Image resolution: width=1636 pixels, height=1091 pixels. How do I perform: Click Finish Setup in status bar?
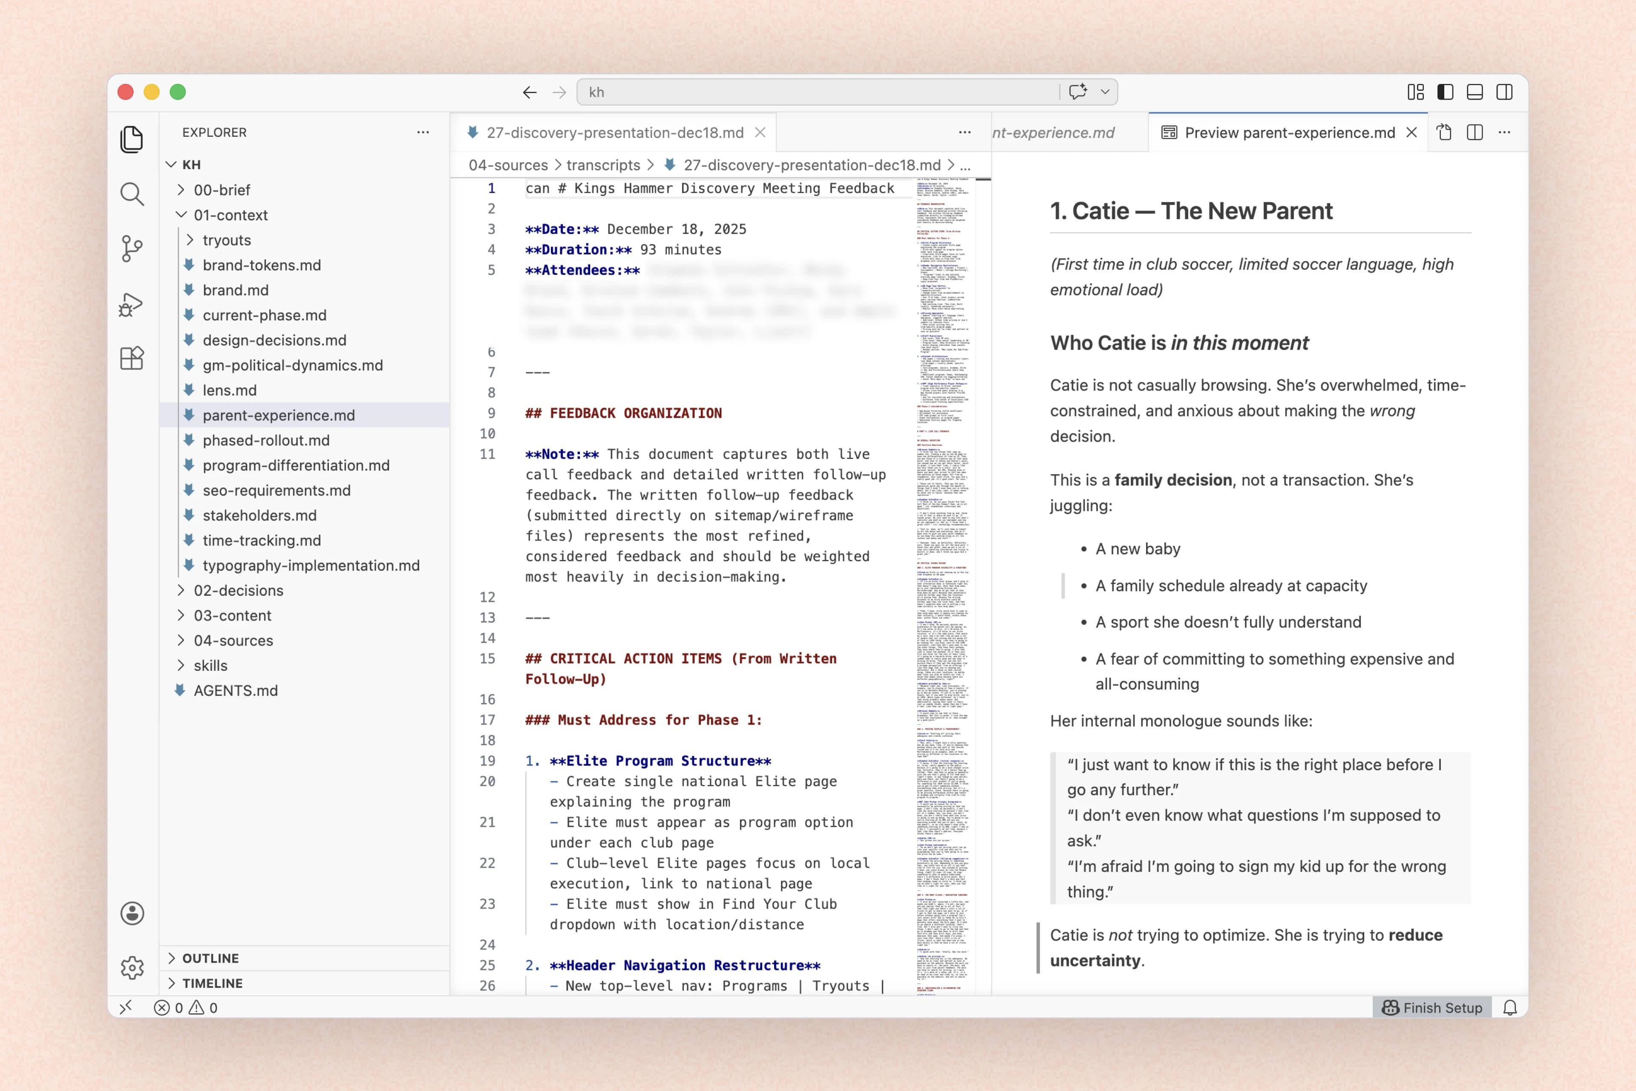1431,1007
